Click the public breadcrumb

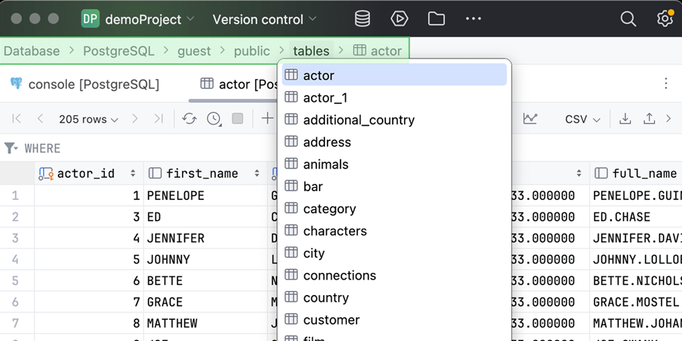pyautogui.click(x=252, y=51)
